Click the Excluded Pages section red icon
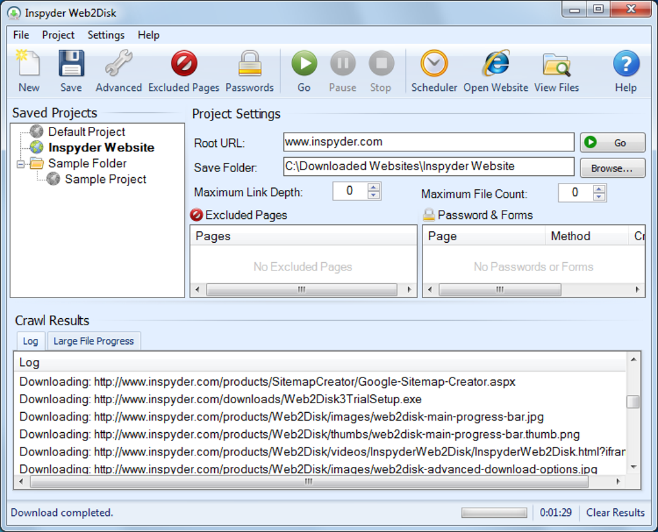 (196, 215)
